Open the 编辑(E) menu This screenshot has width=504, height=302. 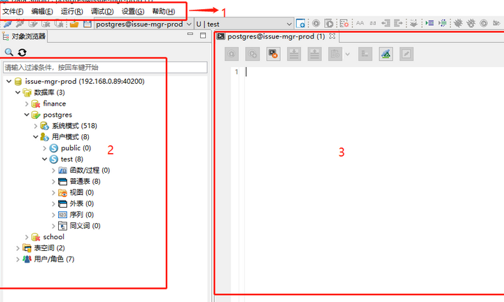point(42,11)
